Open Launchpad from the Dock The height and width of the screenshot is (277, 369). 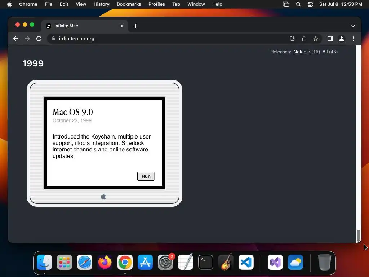(65, 262)
